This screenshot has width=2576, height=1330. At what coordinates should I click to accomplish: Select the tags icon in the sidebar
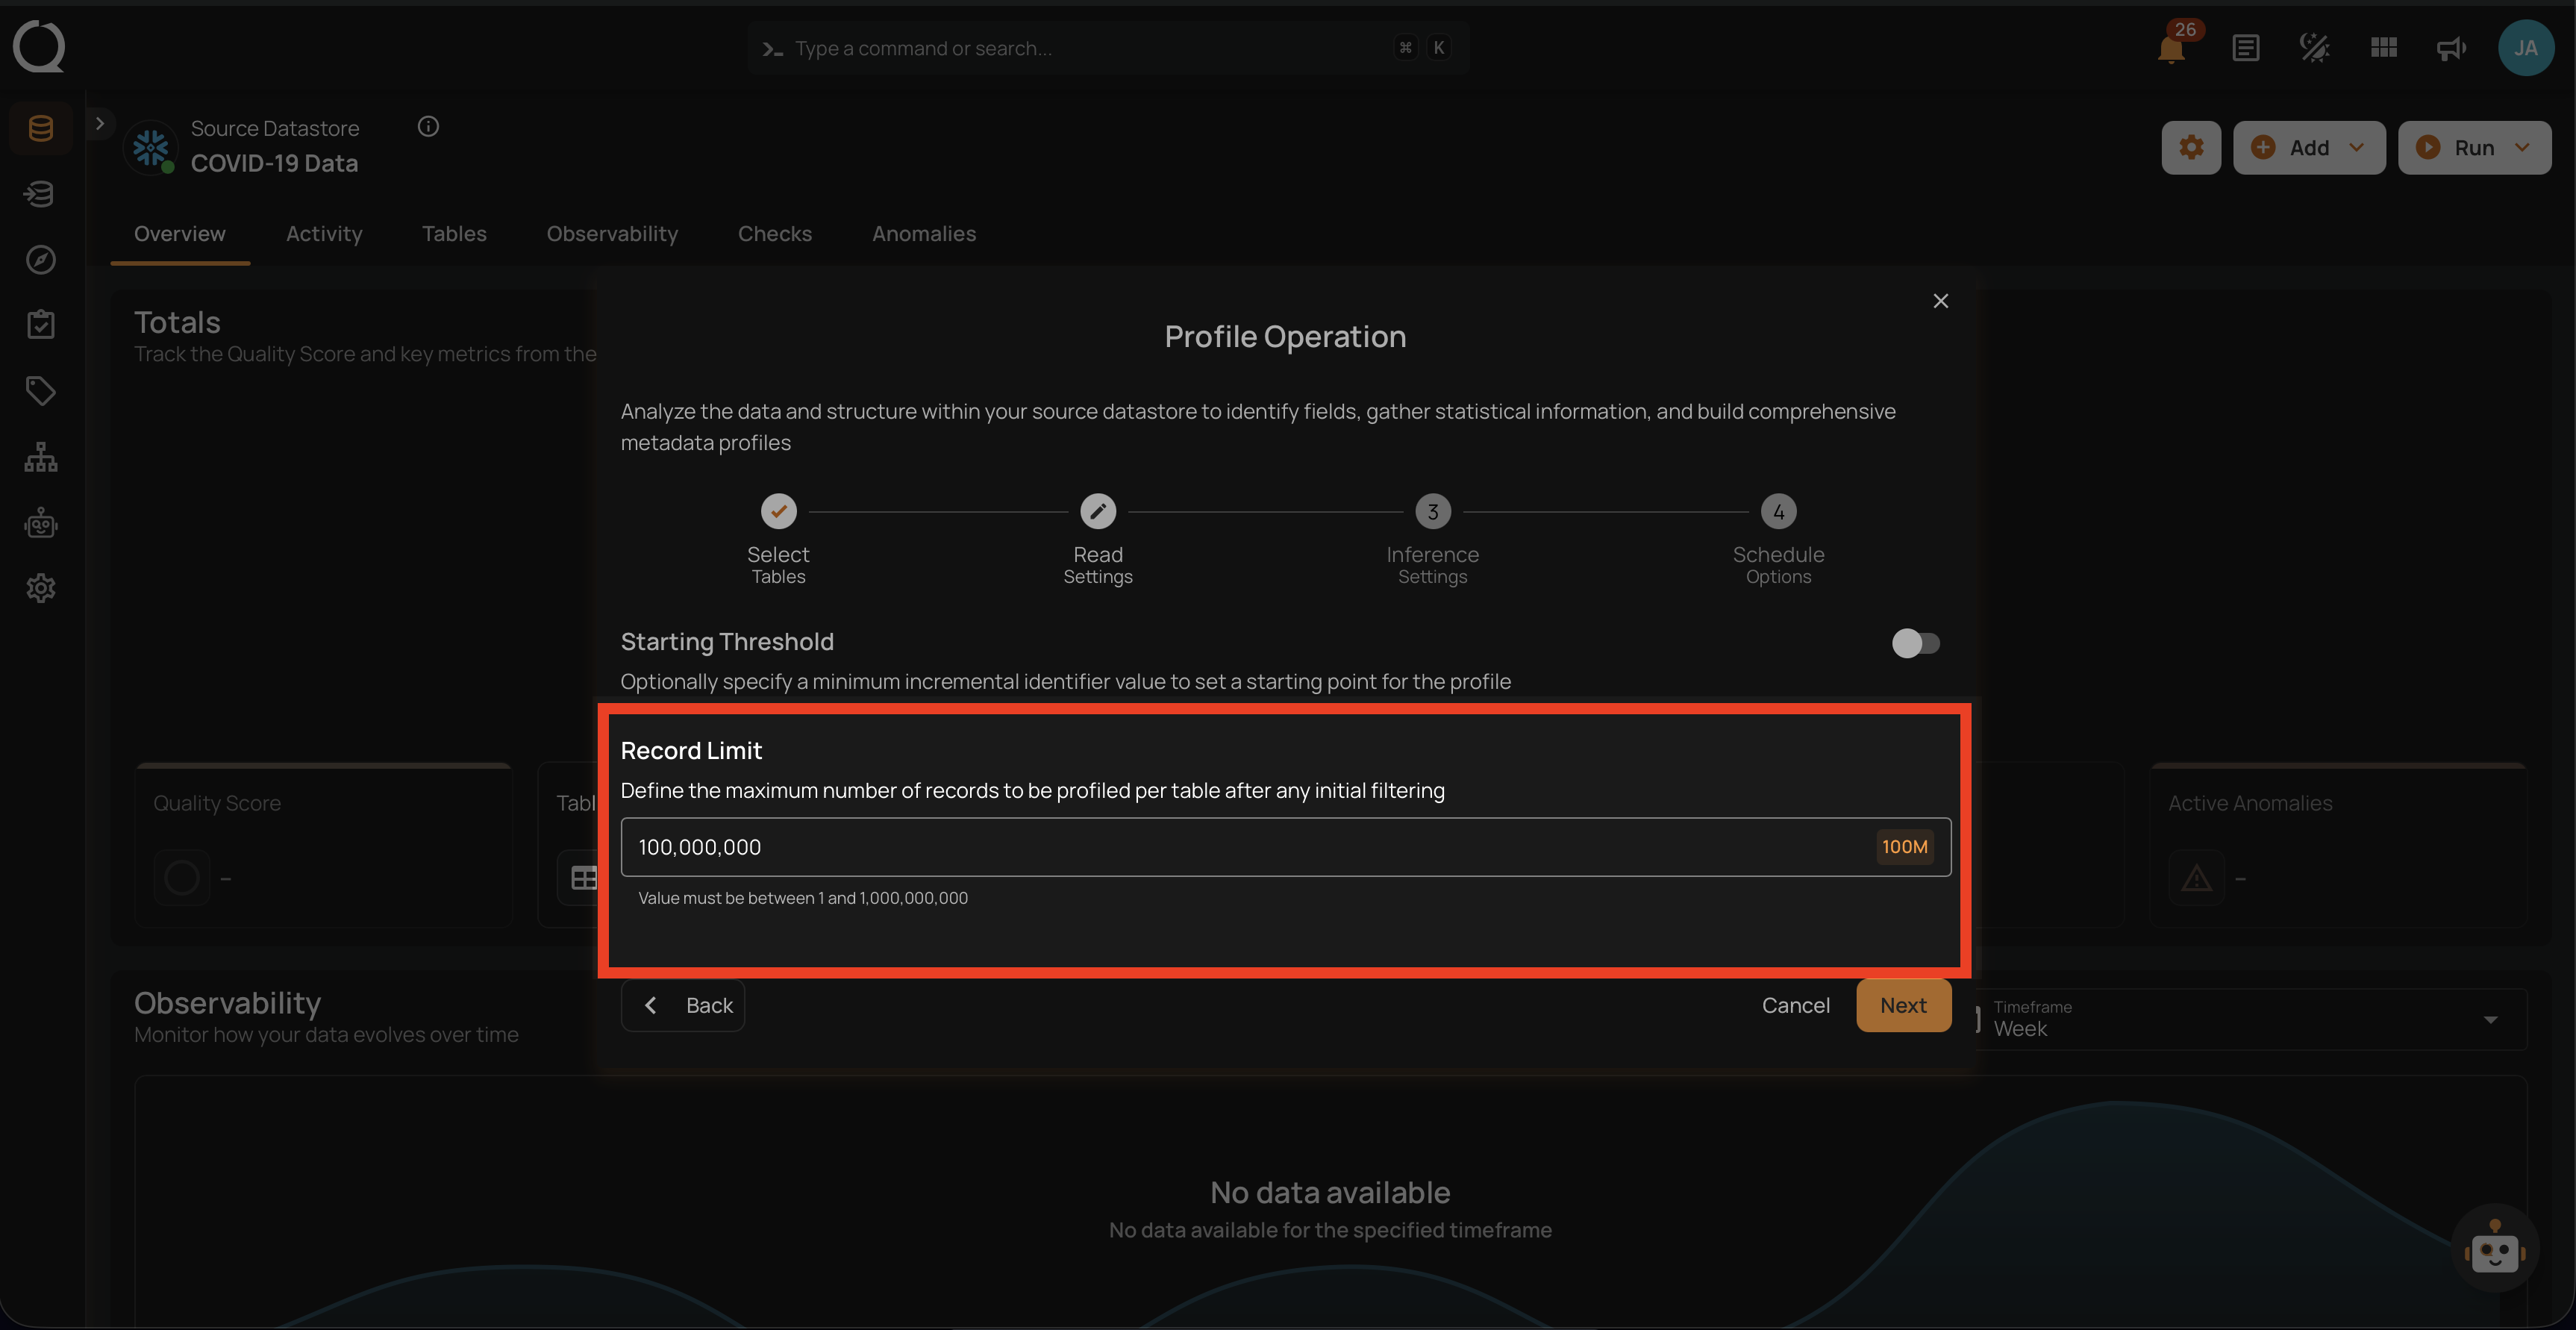tap(40, 390)
